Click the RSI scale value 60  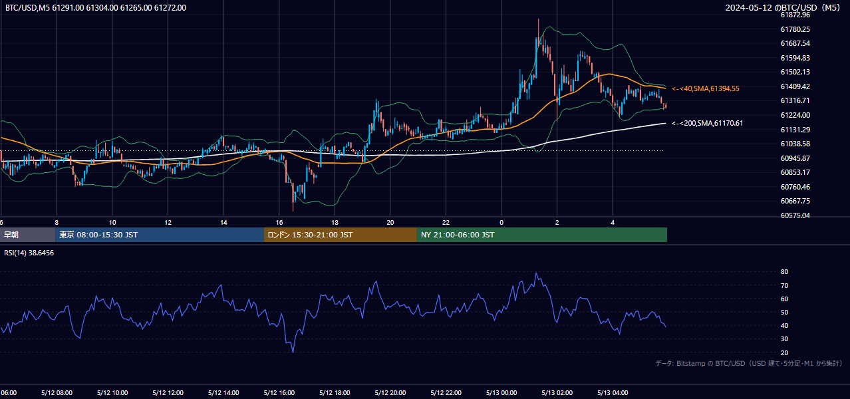pyautogui.click(x=784, y=299)
